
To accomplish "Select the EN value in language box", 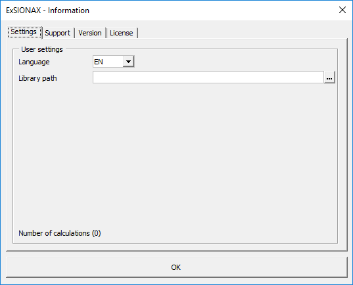I will point(108,62).
